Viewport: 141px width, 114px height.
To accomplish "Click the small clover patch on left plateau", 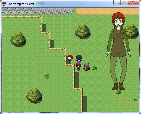I will pyautogui.click(x=46, y=76).
